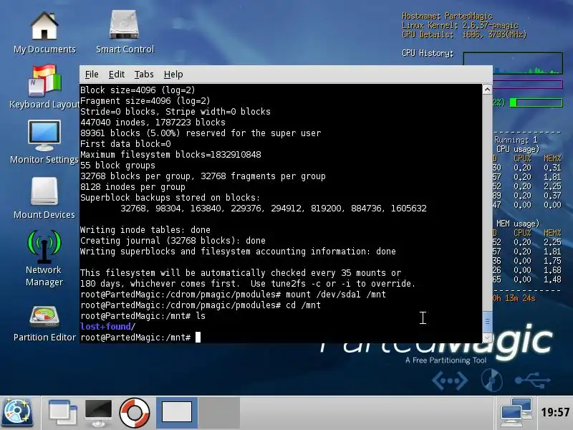Open the terminal Edit menu
The height and width of the screenshot is (430, 573).
[x=117, y=75]
